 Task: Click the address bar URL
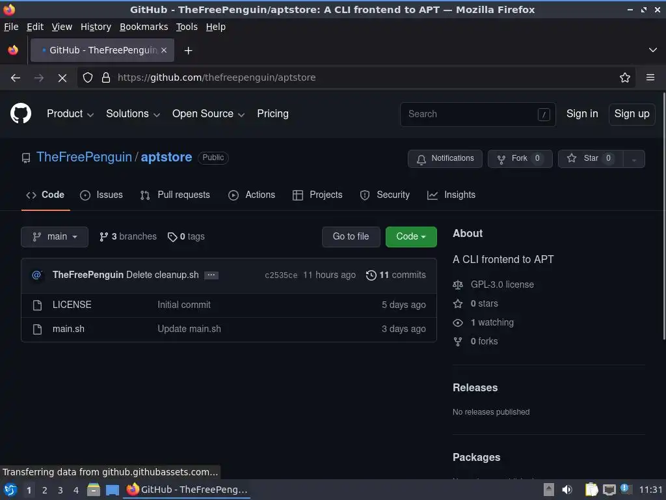(x=217, y=77)
